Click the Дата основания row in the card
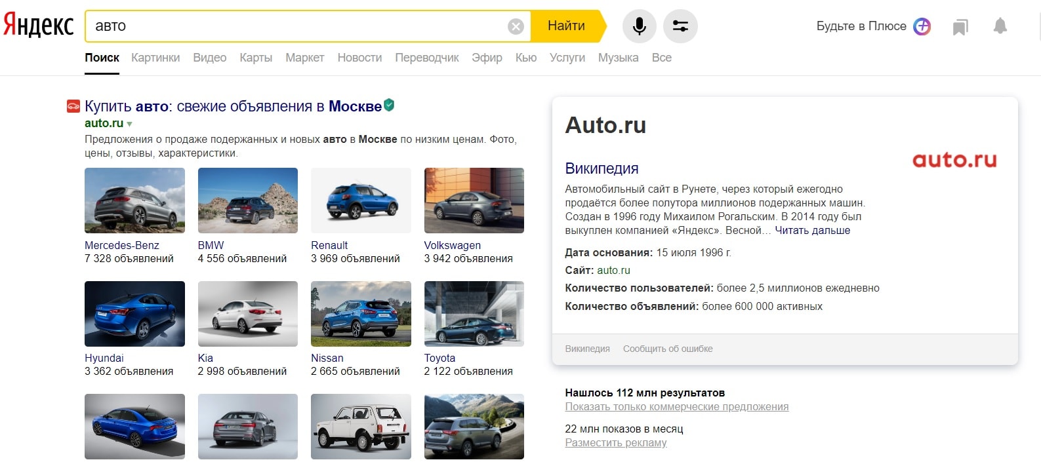Image resolution: width=1041 pixels, height=462 pixels. (648, 252)
